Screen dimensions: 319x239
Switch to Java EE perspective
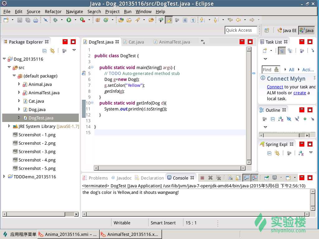pyautogui.click(x=287, y=30)
